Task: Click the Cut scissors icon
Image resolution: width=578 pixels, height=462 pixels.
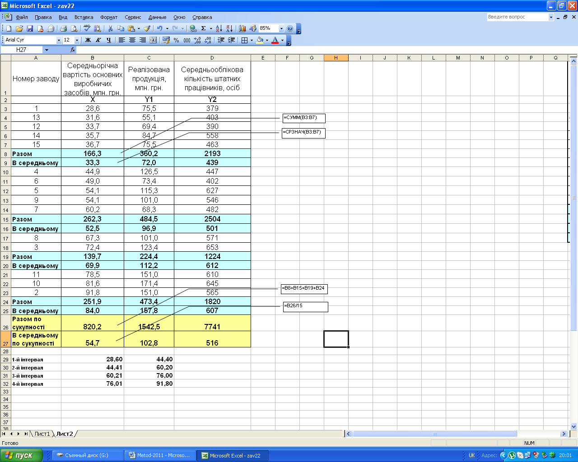Action: pos(110,28)
